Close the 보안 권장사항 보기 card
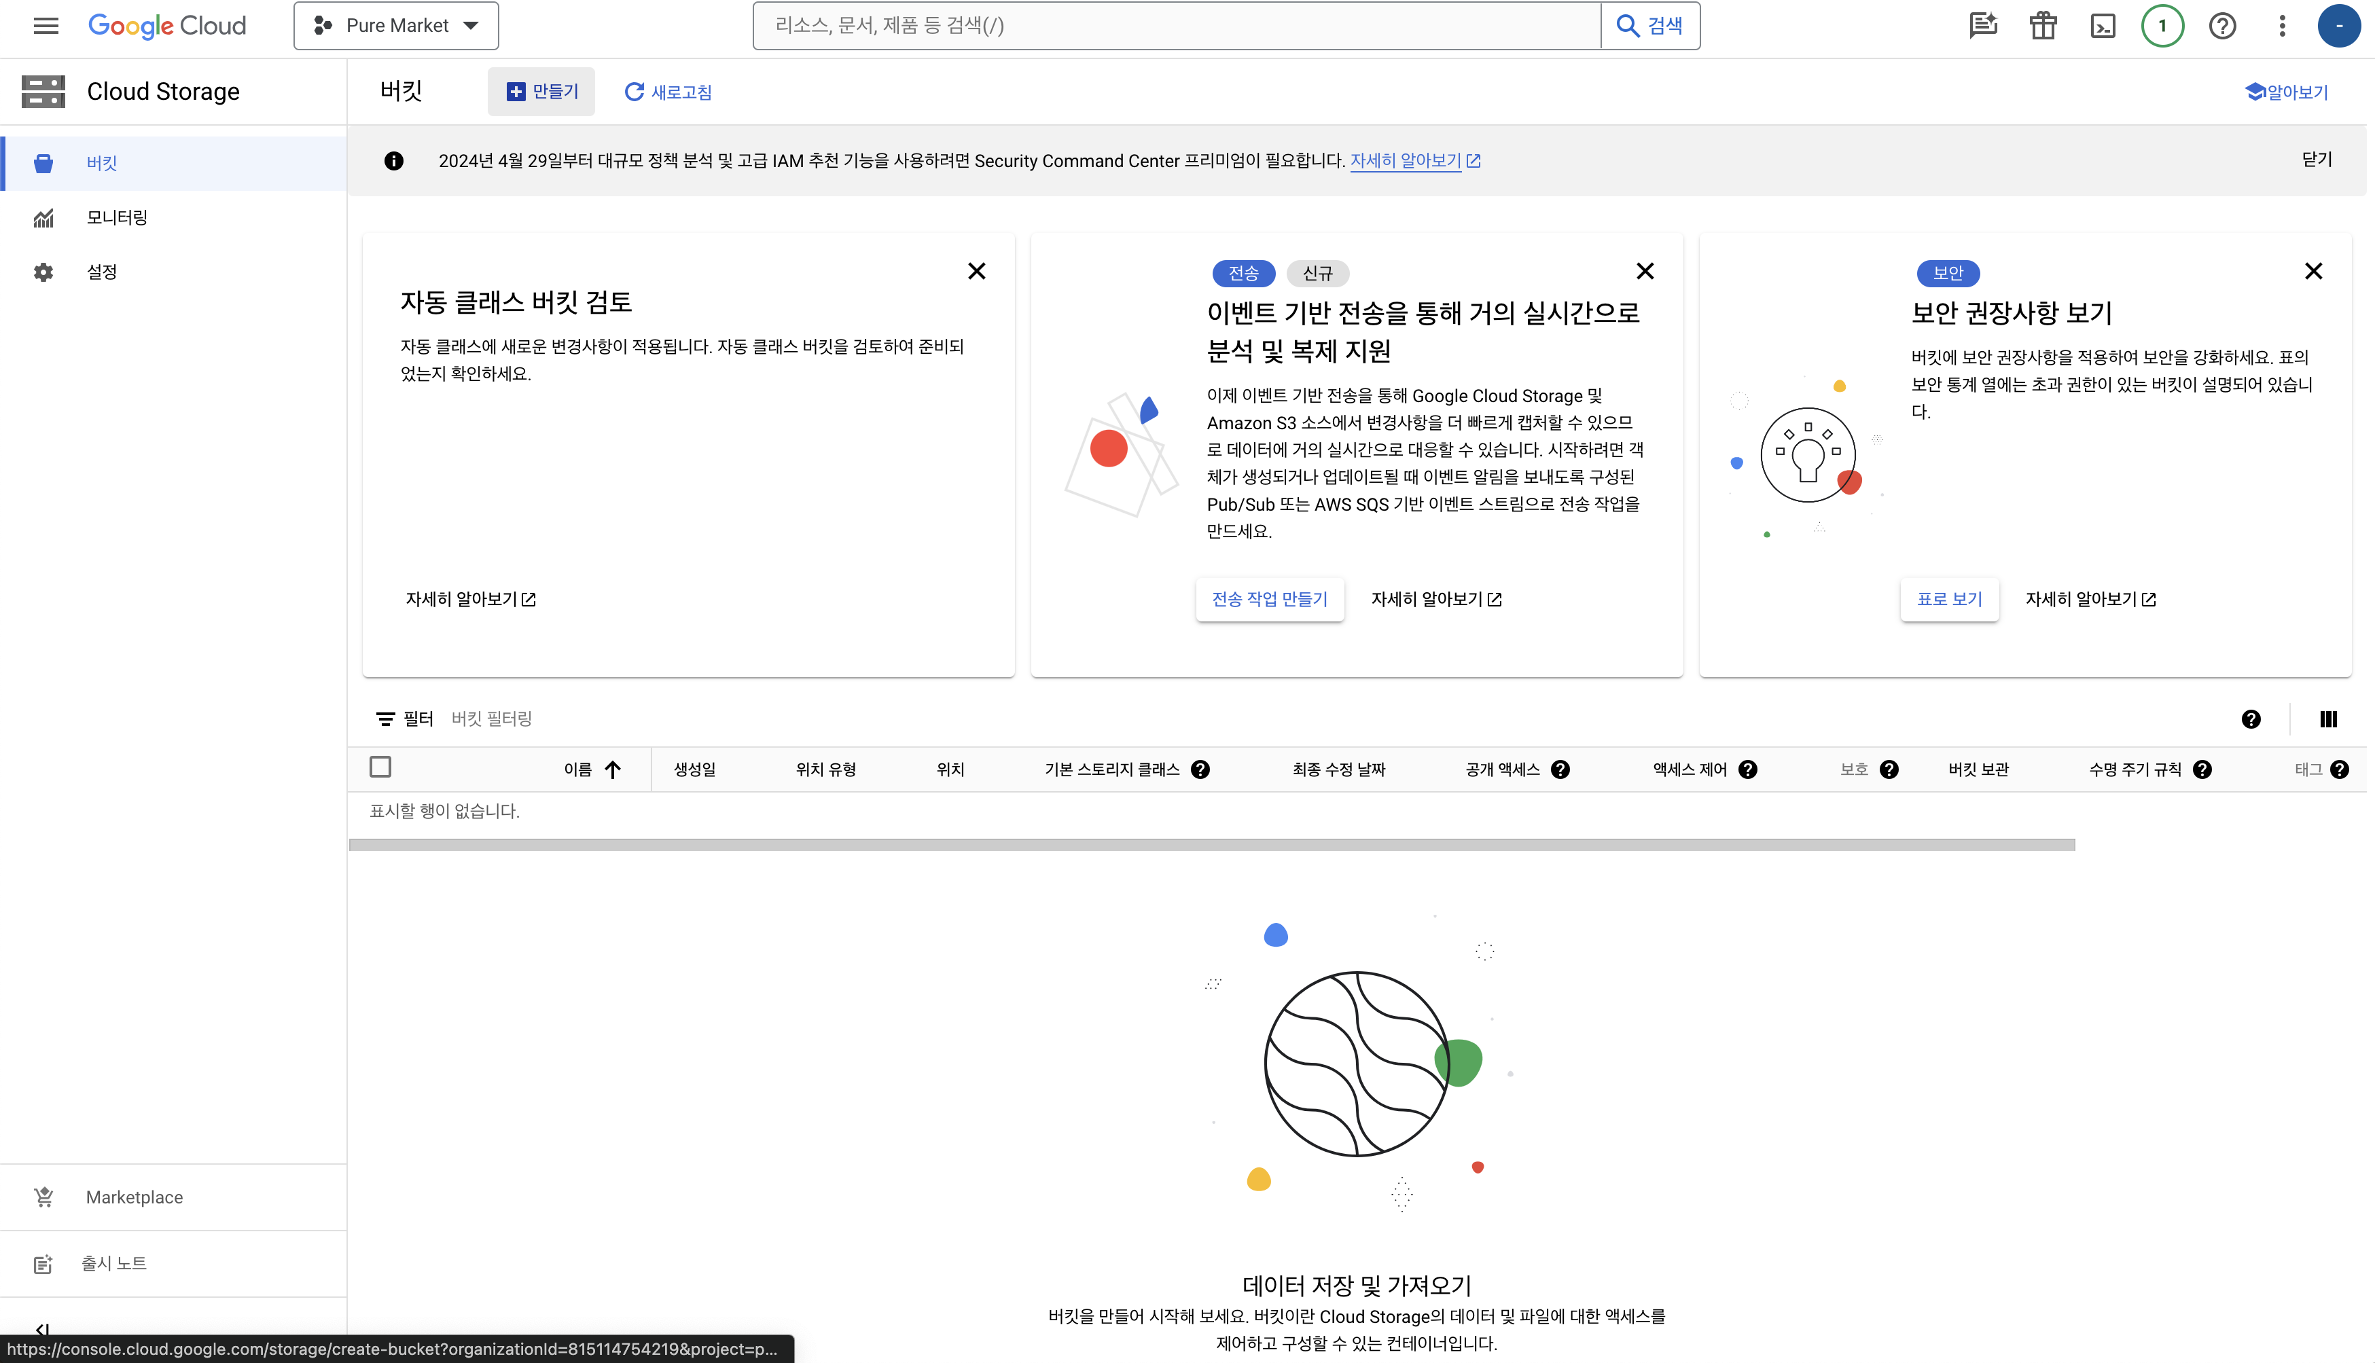Image resolution: width=2375 pixels, height=1363 pixels. 2313,272
